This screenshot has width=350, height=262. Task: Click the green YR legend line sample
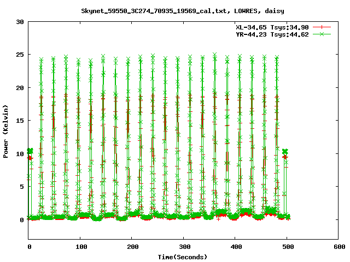pos(322,34)
